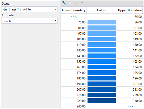
Task: Expand the Attribute dropdown showing bench
Action: coord(30,21)
